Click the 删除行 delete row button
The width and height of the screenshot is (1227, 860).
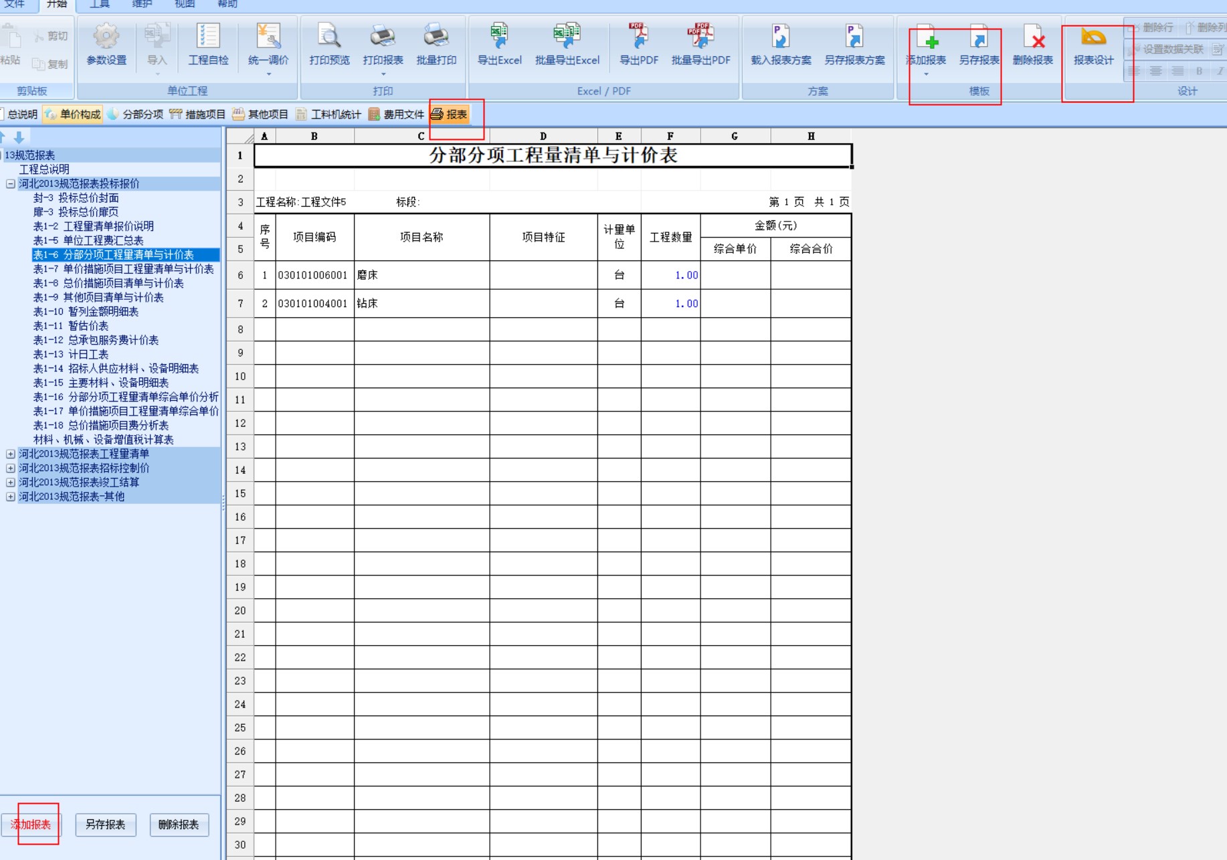(1151, 27)
